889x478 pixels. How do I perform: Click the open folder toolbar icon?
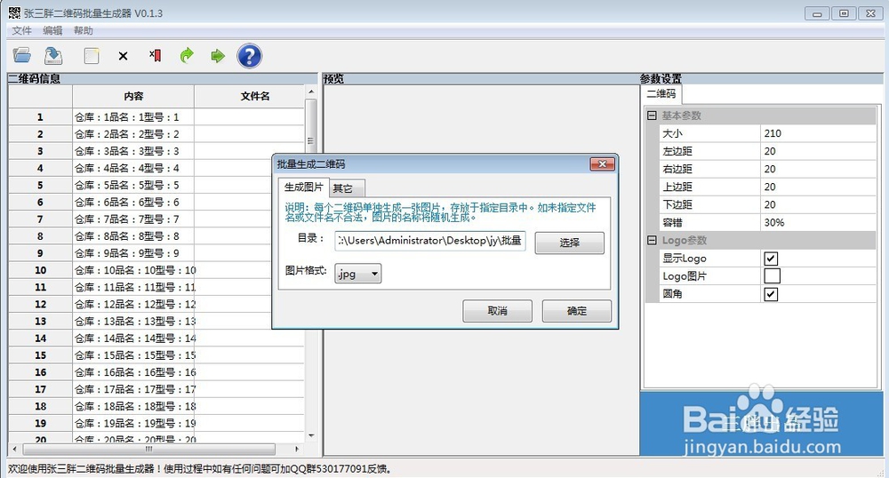(22, 55)
